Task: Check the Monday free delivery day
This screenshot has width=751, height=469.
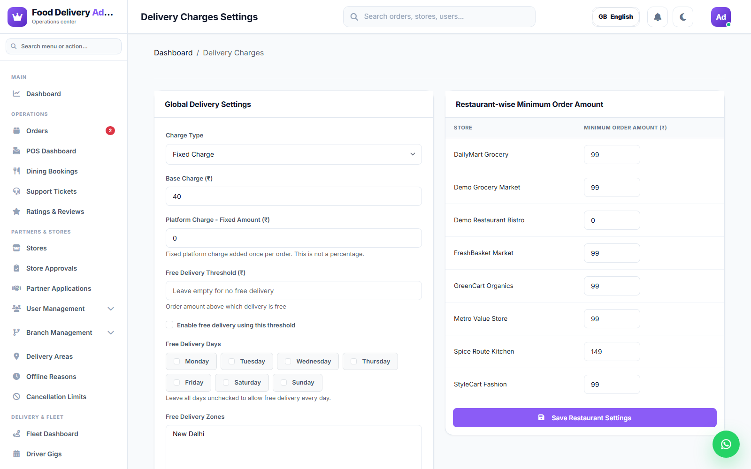Action: pyautogui.click(x=177, y=361)
